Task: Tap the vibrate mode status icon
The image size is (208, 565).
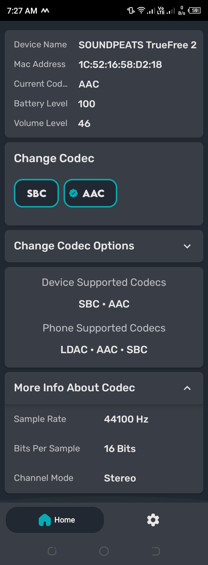Action: tap(131, 11)
